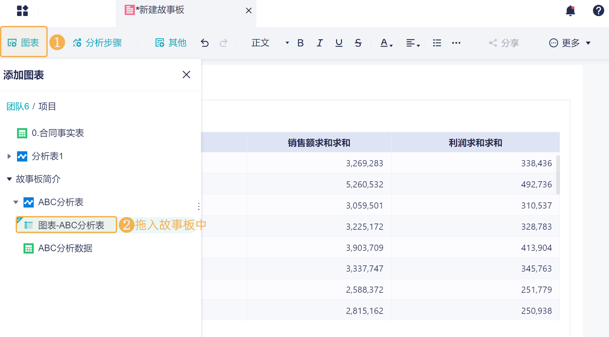
Task: Click the 利润求和求和 column header
Action: [475, 142]
